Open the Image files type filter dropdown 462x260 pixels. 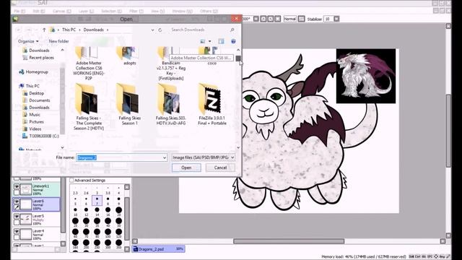tap(204, 157)
